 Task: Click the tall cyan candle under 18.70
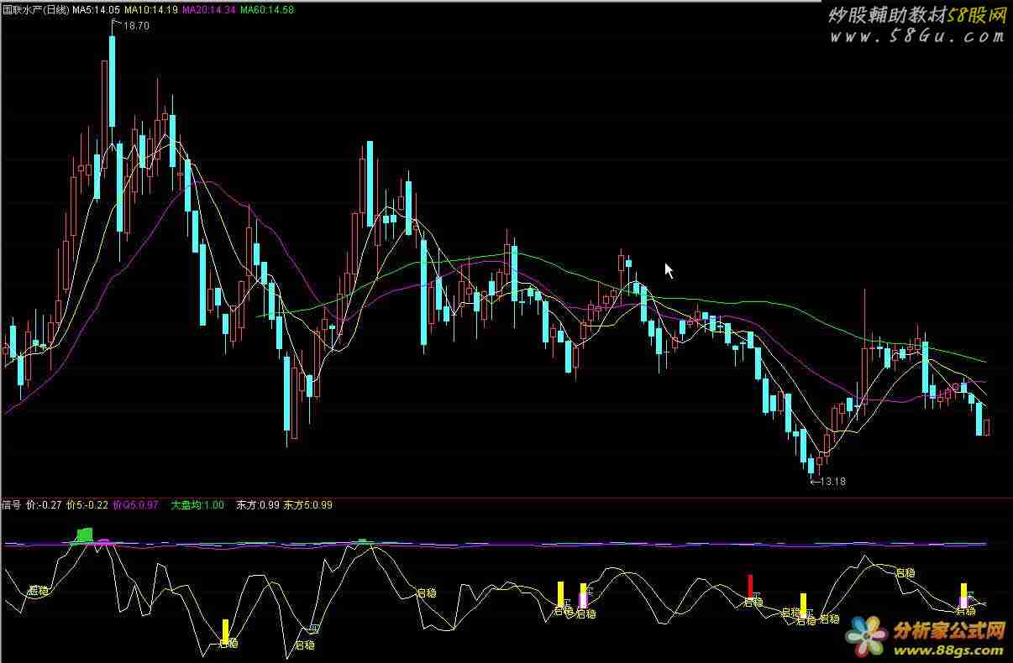[x=112, y=81]
